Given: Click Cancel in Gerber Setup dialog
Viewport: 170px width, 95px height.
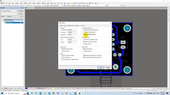Looking at the screenshot, I should [x=108, y=68].
